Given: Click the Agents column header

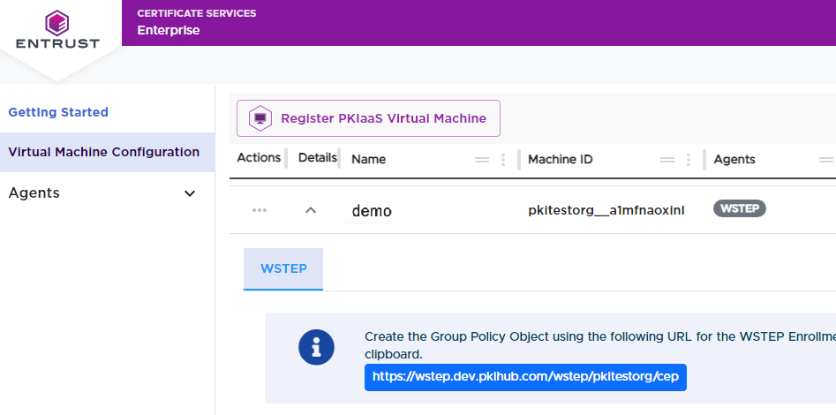Looking at the screenshot, I should click(734, 160).
